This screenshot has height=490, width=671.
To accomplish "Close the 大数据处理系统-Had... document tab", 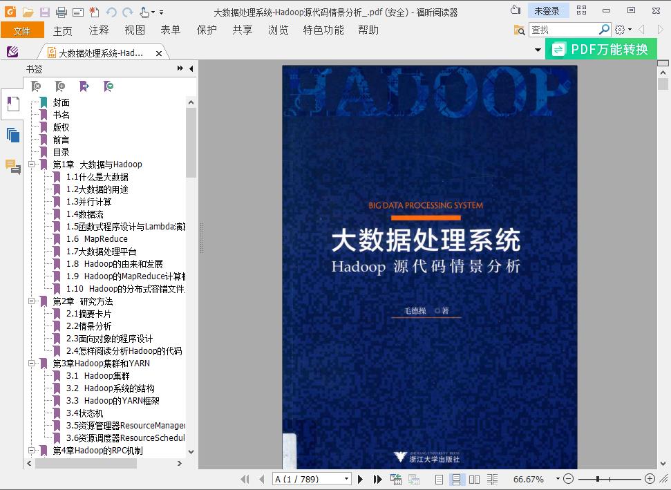I will click(159, 53).
